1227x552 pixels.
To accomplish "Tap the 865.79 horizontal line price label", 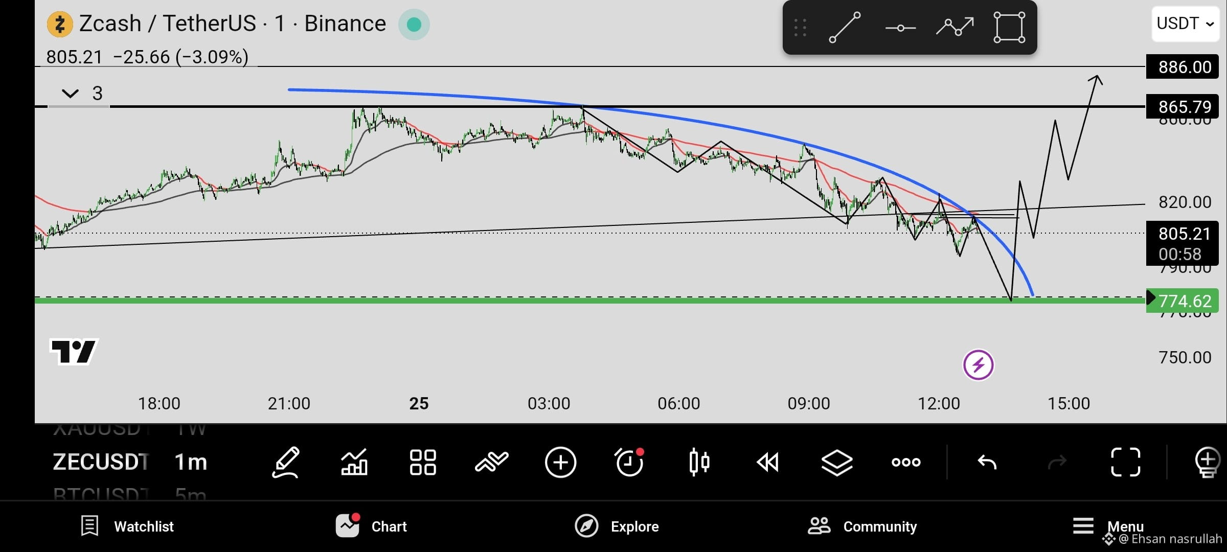I will (1183, 107).
